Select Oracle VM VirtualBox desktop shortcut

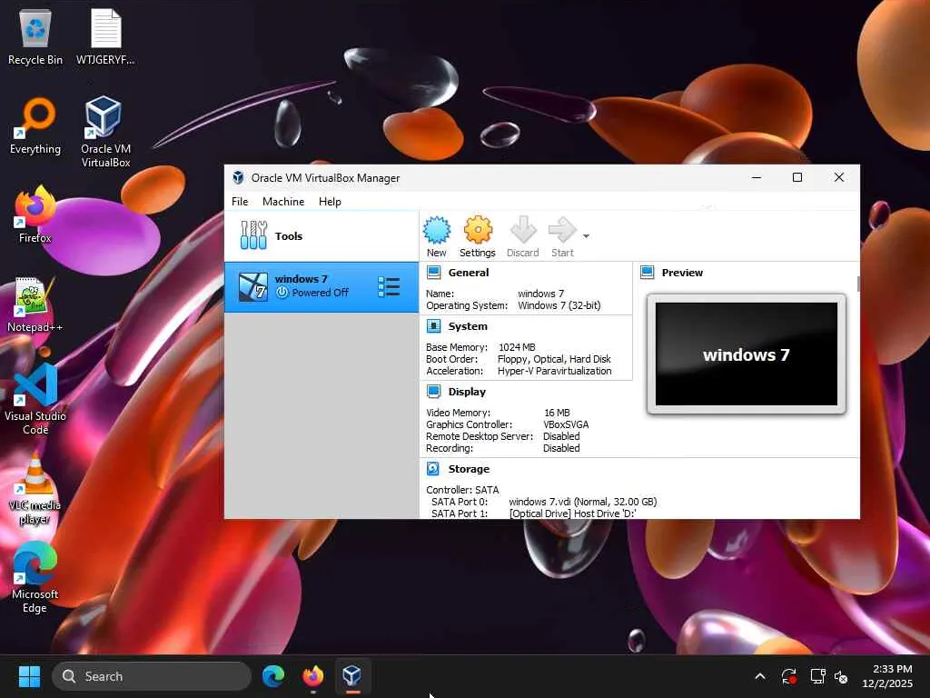[105, 132]
